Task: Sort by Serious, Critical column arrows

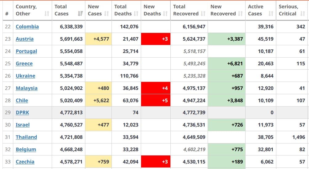Action: [x=303, y=14]
